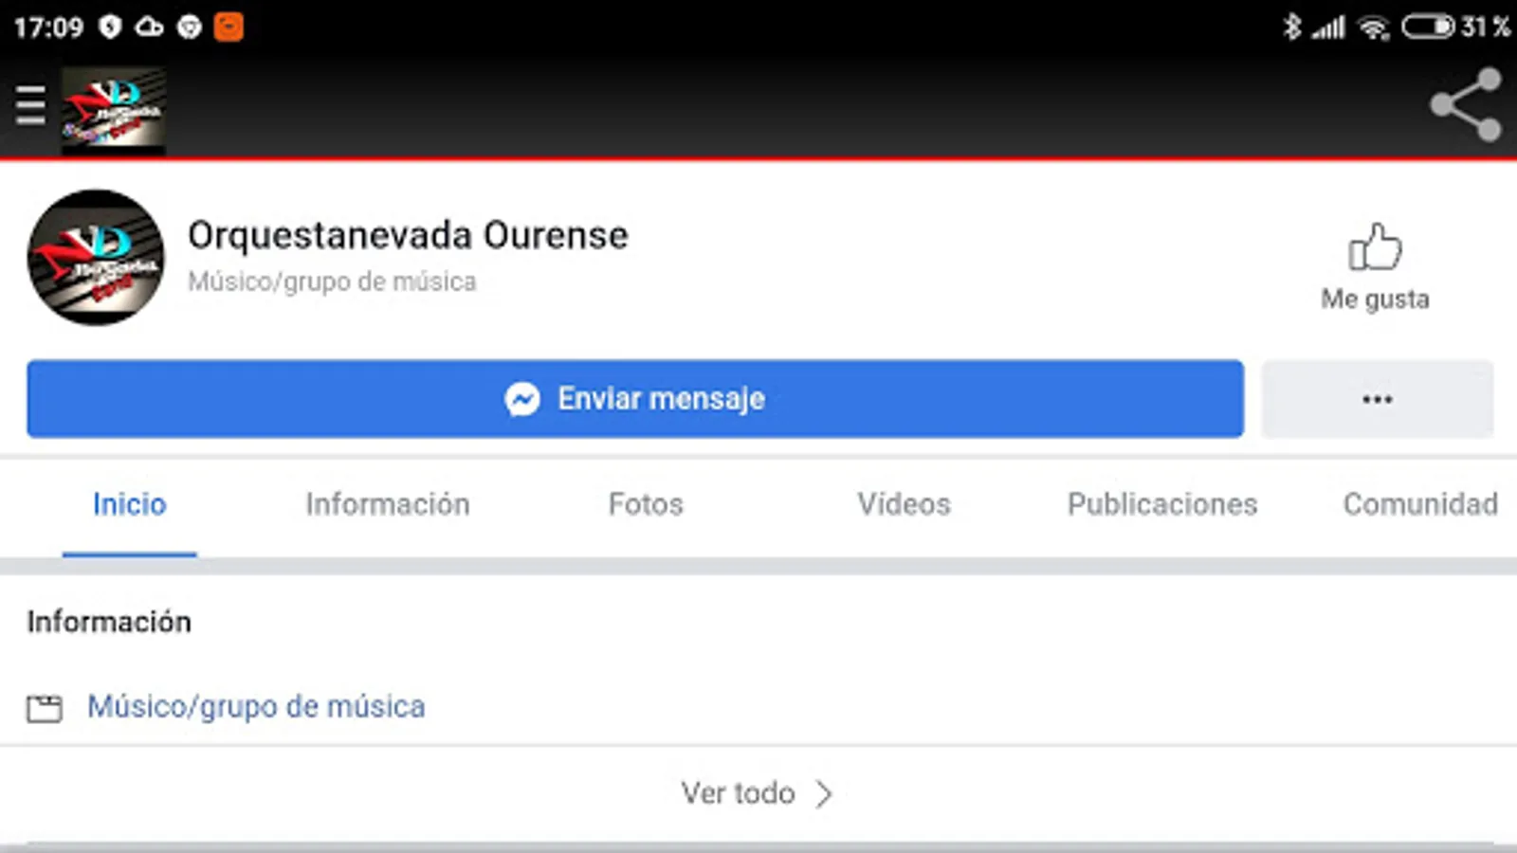Switch to the Comunidad tab
Image resolution: width=1517 pixels, height=853 pixels.
tap(1420, 505)
